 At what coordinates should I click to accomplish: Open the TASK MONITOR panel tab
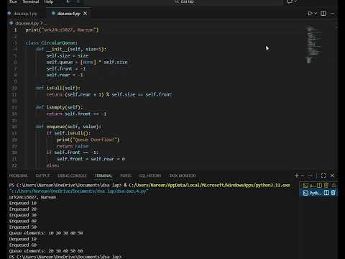(183, 176)
